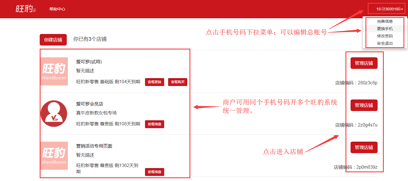The width and height of the screenshot is (408, 181).
Task: Expand the phone number account dropdown
Action: click(x=389, y=9)
